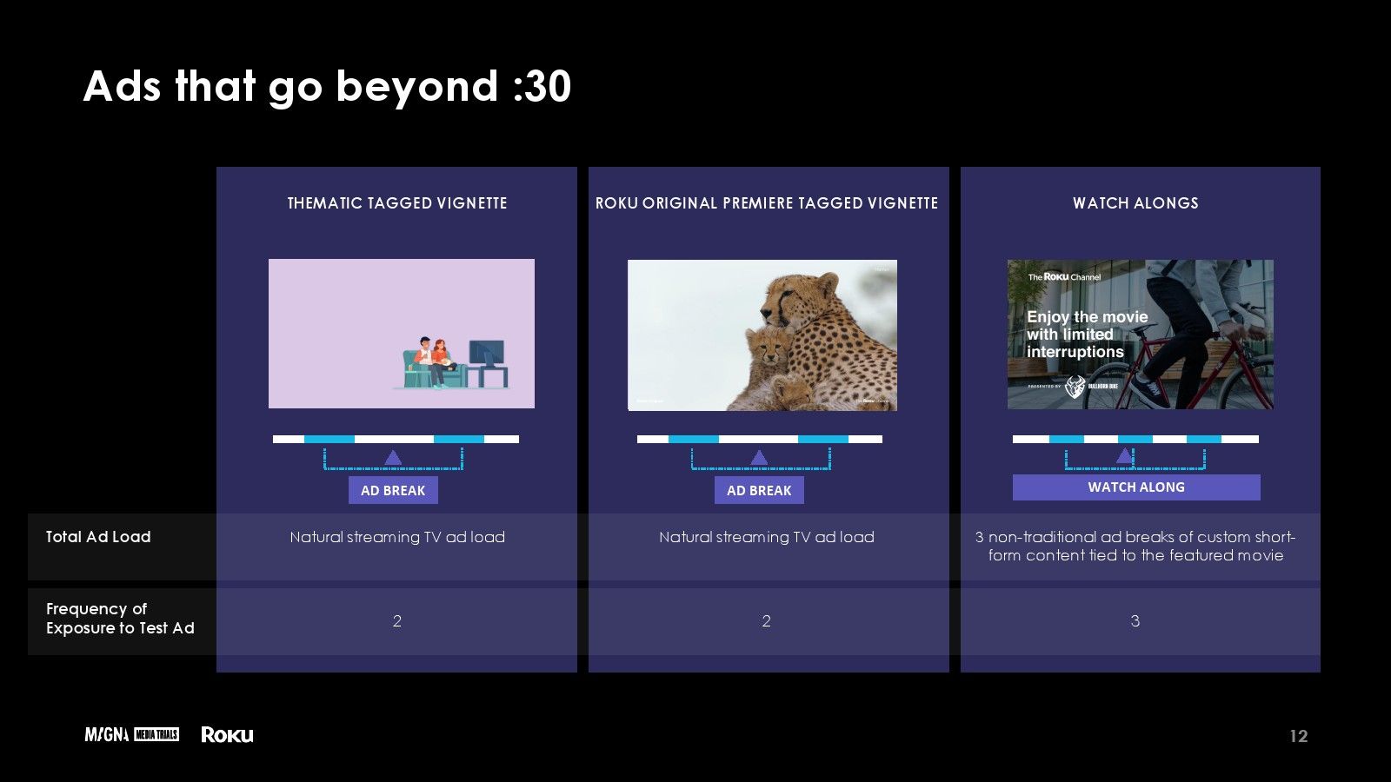The height and width of the screenshot is (782, 1391).
Task: Click the Roku Original Premiere Tagged Vignette heading
Action: point(767,203)
